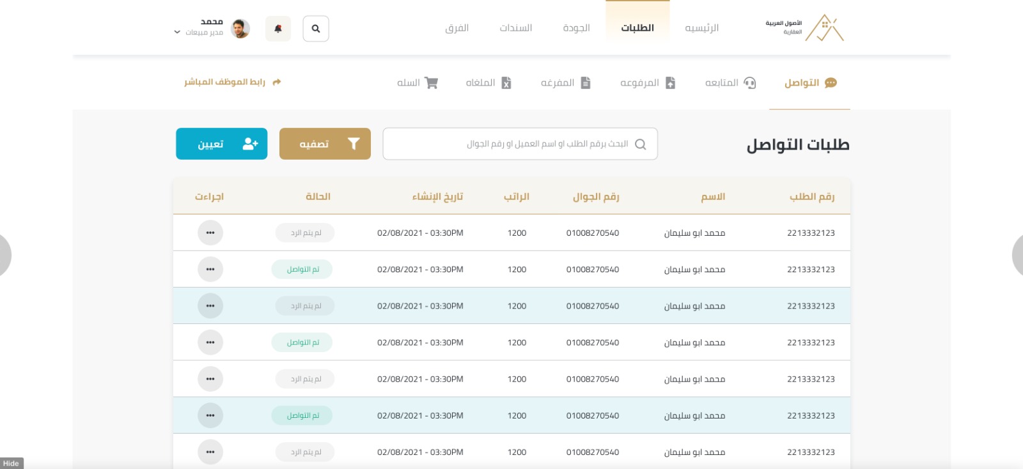This screenshot has height=469, width=1023.
Task: Switch to the المرفوعه tab
Action: pos(648,83)
